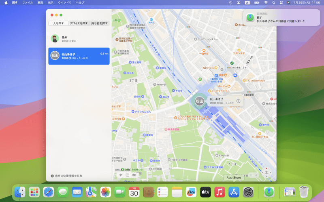Open the 表示 menu
324x202 pixels.
tap(50, 2)
